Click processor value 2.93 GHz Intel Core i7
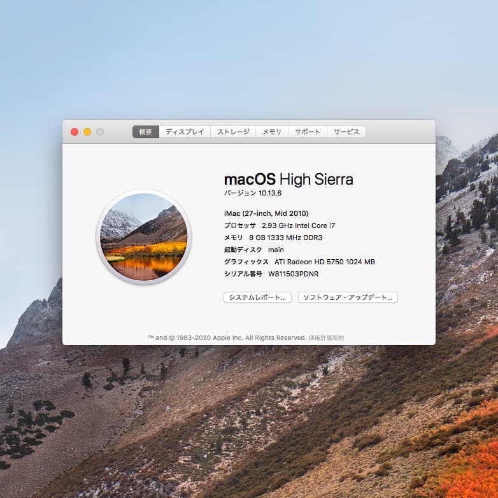This screenshot has width=498, height=498. point(298,225)
